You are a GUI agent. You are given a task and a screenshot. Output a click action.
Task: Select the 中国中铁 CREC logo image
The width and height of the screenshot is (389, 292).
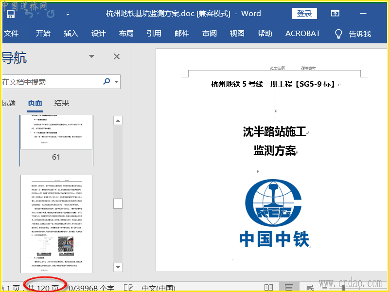tap(274, 214)
